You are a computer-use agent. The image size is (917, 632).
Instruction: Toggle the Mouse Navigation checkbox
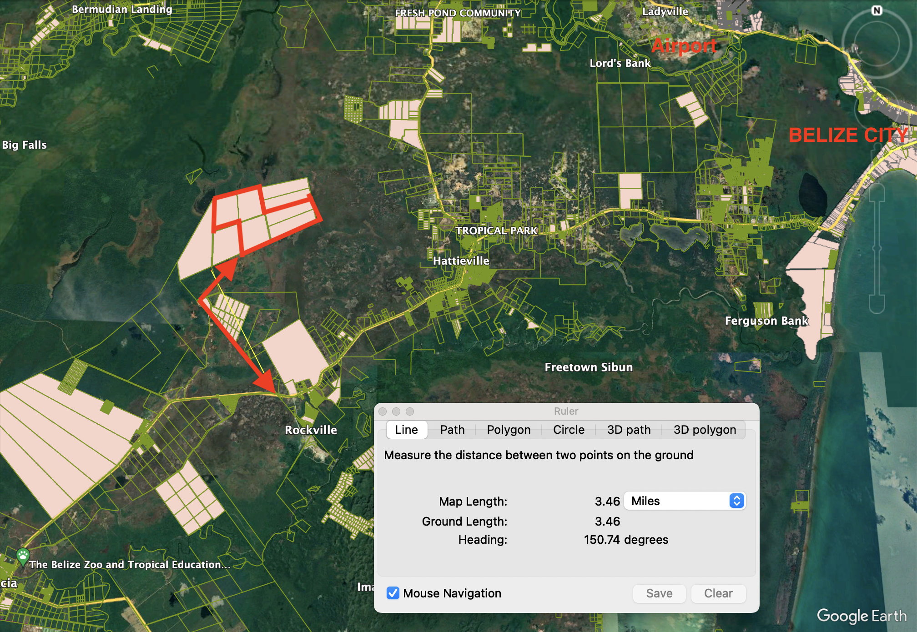[x=393, y=593]
